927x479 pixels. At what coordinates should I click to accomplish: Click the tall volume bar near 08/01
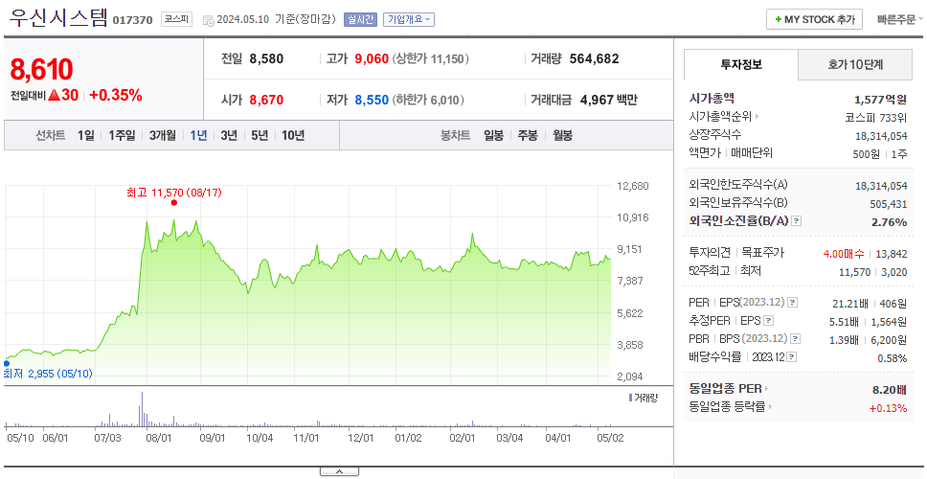coord(143,409)
